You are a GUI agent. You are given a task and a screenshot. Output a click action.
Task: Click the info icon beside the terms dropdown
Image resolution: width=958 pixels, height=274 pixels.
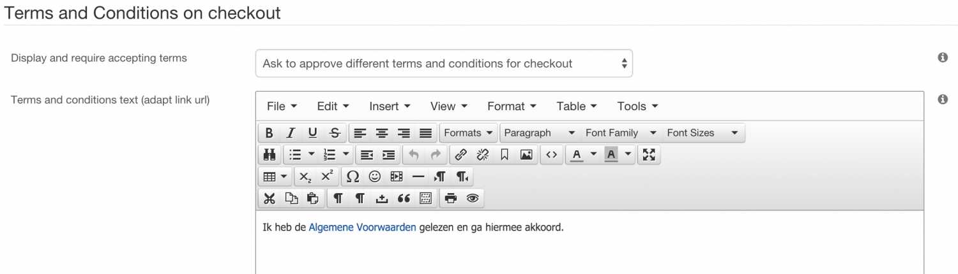coord(942,57)
